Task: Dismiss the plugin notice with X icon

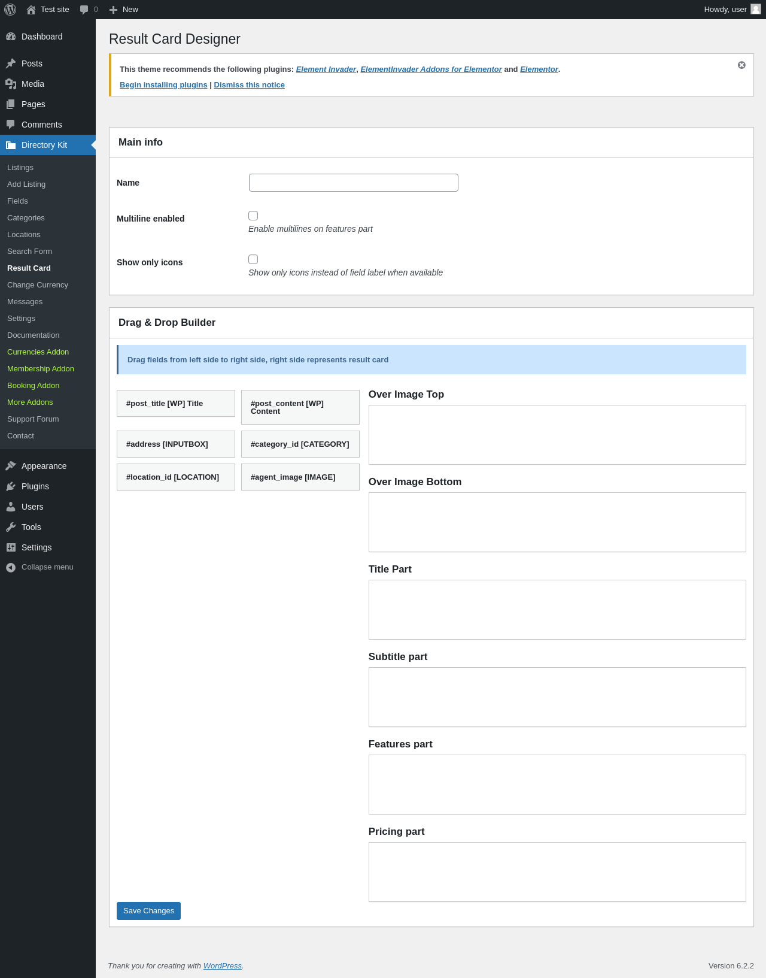Action: click(741, 65)
